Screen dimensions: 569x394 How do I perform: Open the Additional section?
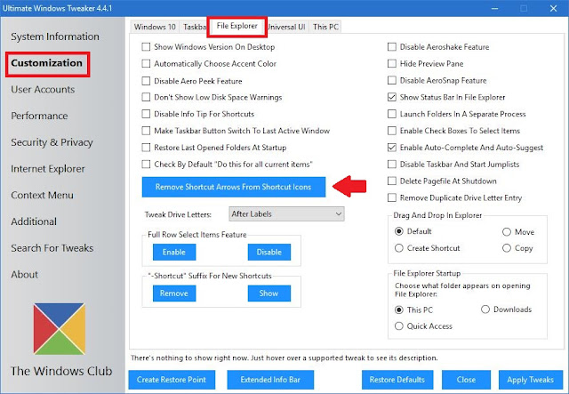coord(34,221)
